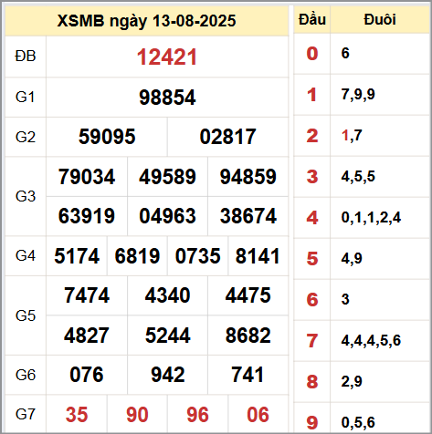Select the header 'XSMB ngày 13-08-2025'

click(x=146, y=21)
